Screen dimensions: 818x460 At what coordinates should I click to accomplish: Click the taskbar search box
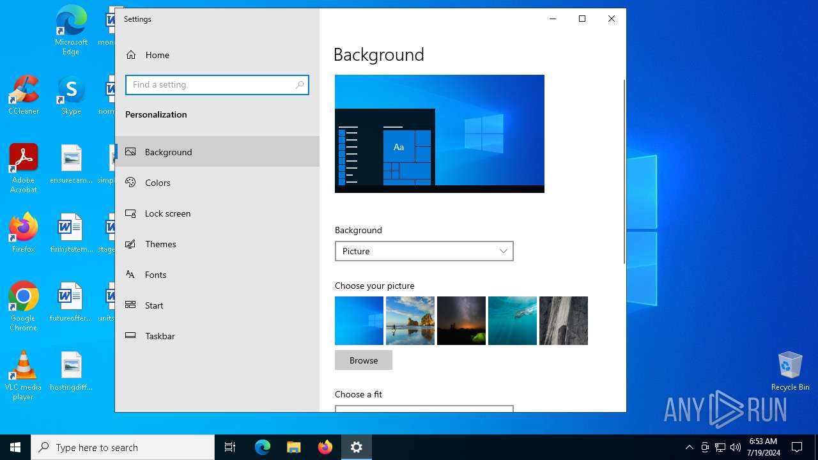click(123, 447)
